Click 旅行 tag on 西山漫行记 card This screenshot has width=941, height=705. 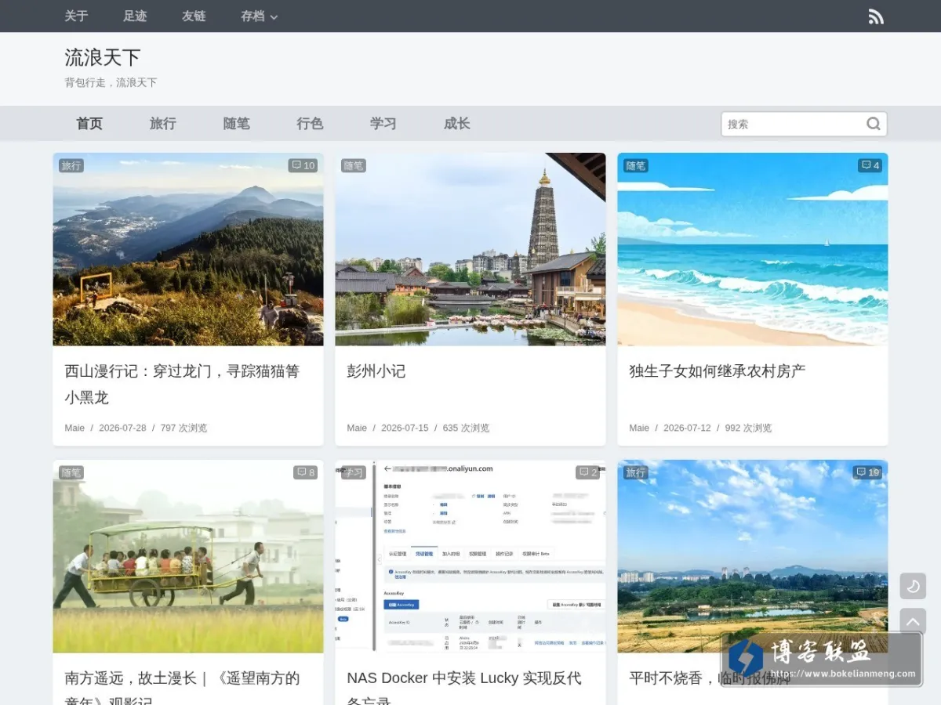pos(71,165)
